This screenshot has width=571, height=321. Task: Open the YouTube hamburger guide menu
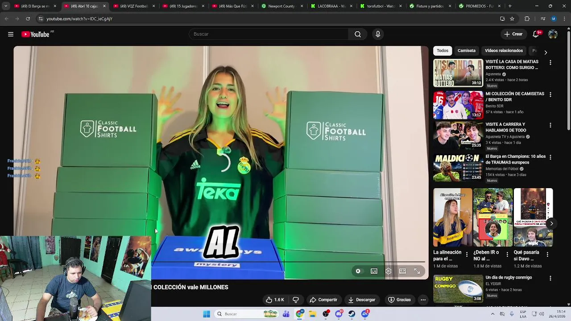pos(11,34)
